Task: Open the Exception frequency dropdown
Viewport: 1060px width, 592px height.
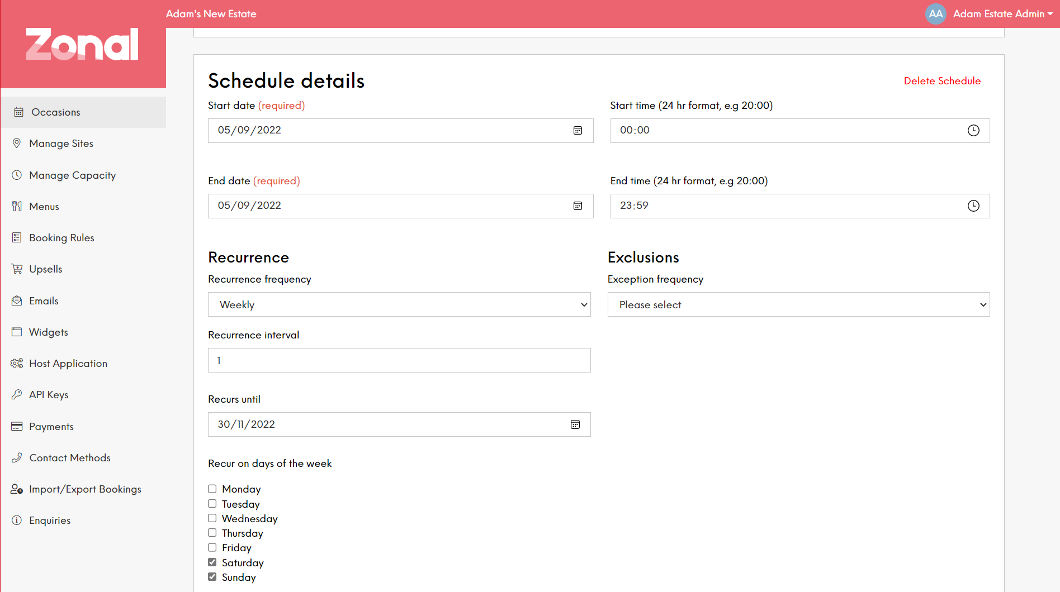Action: [x=798, y=305]
